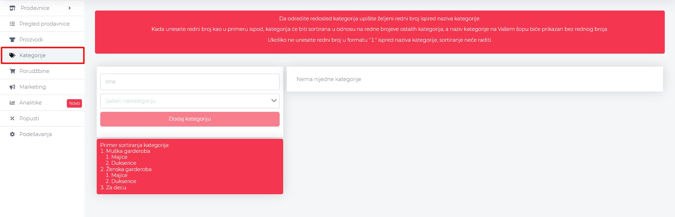Click the red category ordering info banner

click(x=380, y=32)
